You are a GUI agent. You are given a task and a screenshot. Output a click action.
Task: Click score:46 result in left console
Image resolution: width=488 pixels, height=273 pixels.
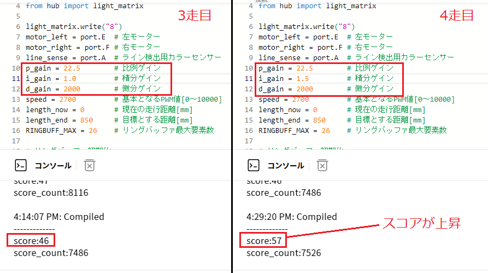click(x=31, y=240)
